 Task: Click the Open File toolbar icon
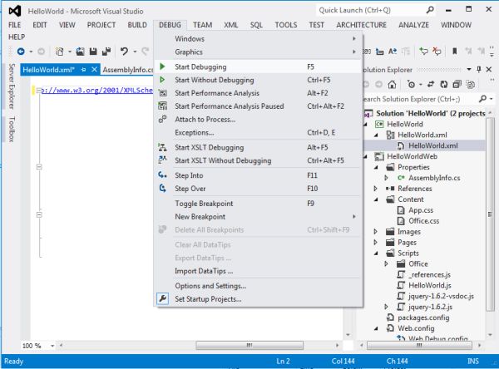(x=80, y=52)
